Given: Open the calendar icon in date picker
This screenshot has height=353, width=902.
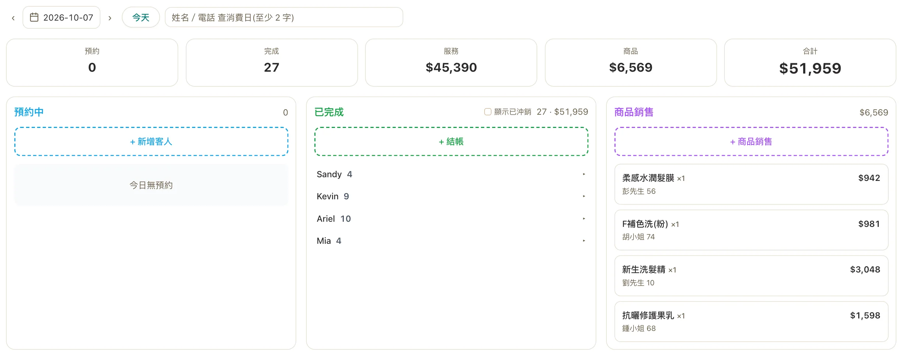Looking at the screenshot, I should (34, 17).
